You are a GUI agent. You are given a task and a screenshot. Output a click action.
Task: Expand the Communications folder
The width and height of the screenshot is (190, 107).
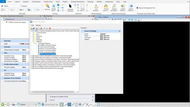[33, 33]
